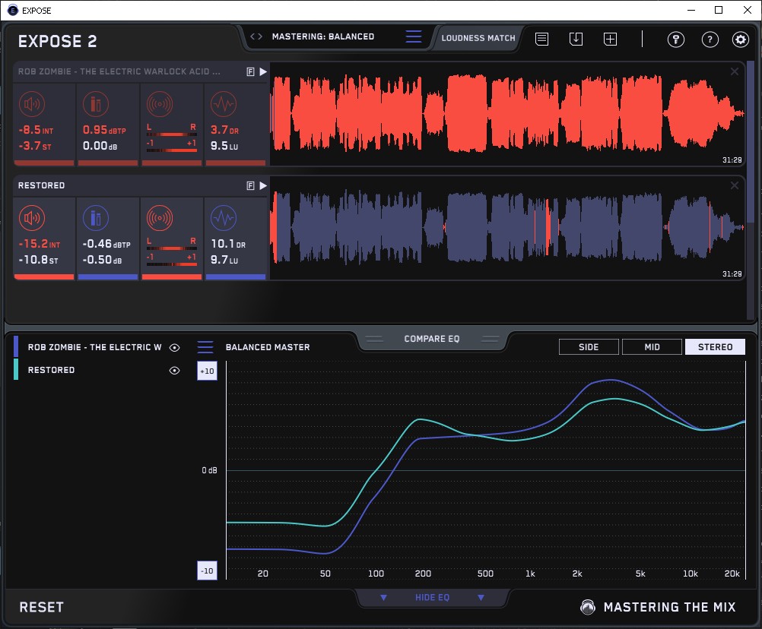This screenshot has width=762, height=629.
Task: Open the preset list menu icon
Action: 414,37
